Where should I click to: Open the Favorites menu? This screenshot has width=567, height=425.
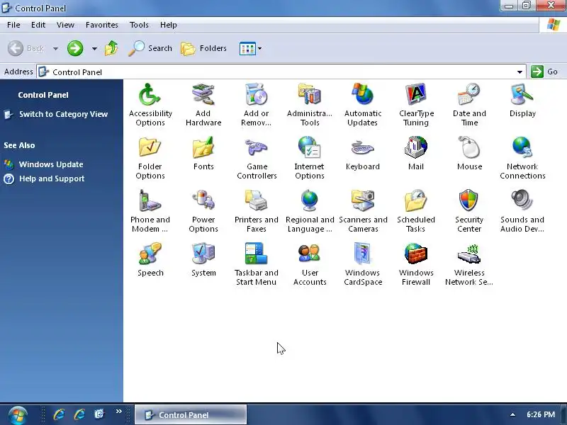[101, 25]
